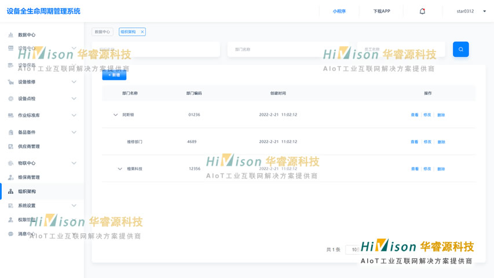Collapse the 阿斯顿 department row arrow
Viewport: 494px width, 278px height.
point(115,115)
